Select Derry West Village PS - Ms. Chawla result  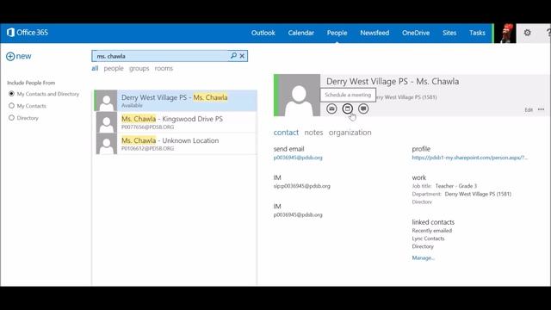click(x=176, y=101)
